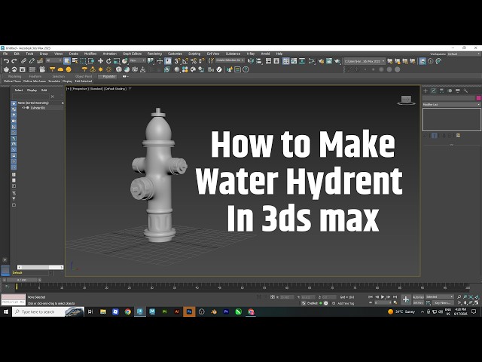Open the Scripting menu
The height and width of the screenshot is (362, 482).
194,54
